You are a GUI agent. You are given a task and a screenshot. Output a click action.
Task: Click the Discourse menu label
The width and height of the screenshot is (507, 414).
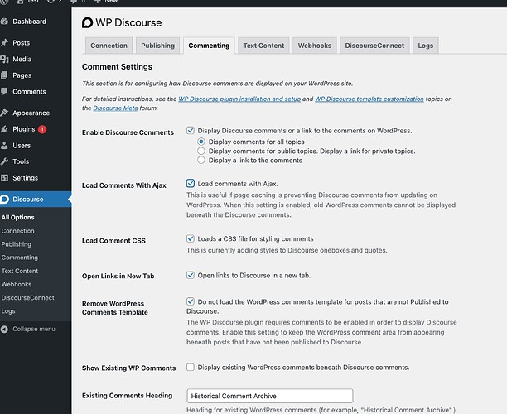pyautogui.click(x=28, y=199)
